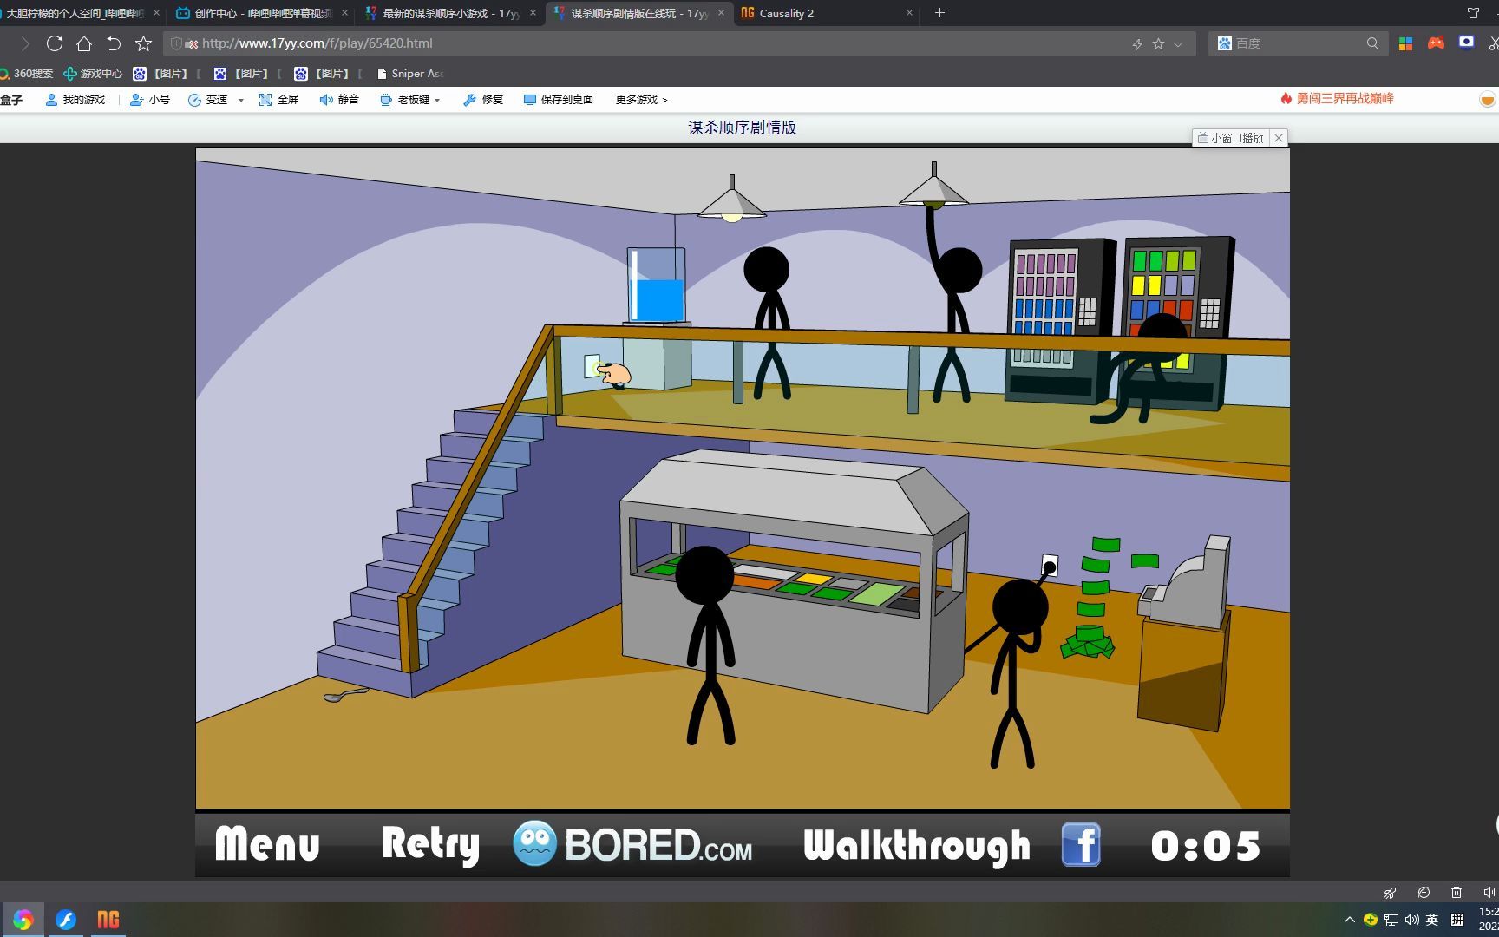1499x937 pixels.
Task: Open the NG Newgrounds taskbar icon
Action: 108,920
